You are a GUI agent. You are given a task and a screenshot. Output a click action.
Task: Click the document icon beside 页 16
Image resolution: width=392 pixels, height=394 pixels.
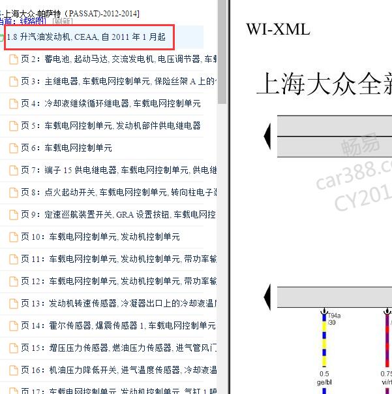[14, 370]
